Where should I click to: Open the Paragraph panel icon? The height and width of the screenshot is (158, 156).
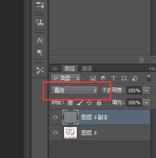40,52
